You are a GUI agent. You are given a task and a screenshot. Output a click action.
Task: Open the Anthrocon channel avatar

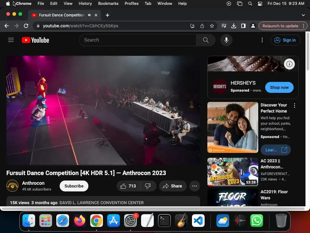pos(12,186)
